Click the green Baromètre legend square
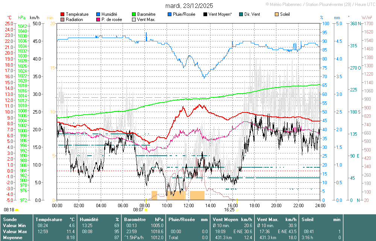This screenshot has height=241, width=376. tap(134, 14)
